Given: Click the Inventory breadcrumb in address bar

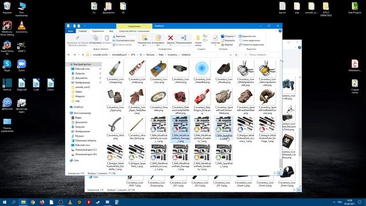Looking at the screenshot, I should coord(172,55).
